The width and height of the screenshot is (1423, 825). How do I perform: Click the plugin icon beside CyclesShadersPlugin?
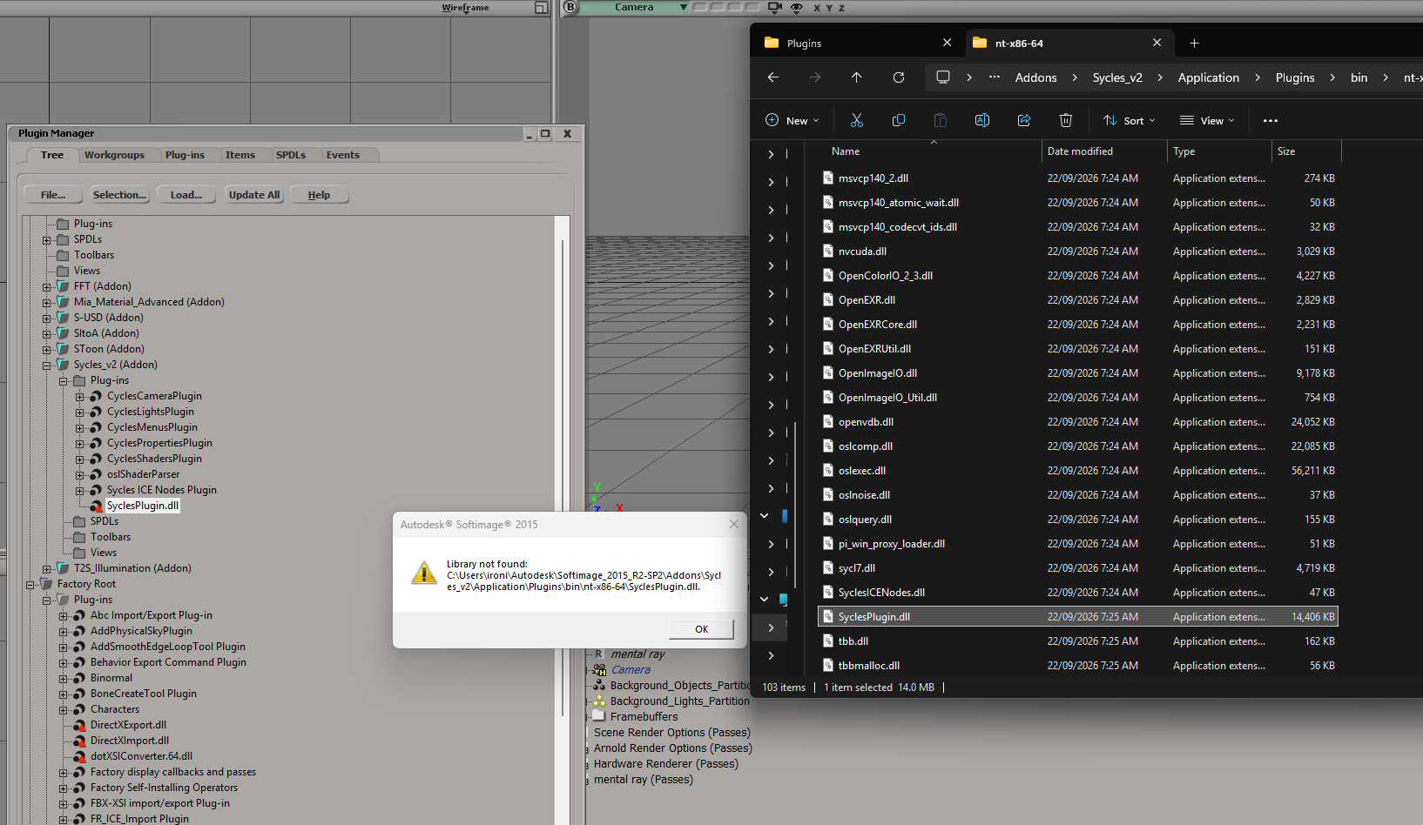click(x=96, y=459)
